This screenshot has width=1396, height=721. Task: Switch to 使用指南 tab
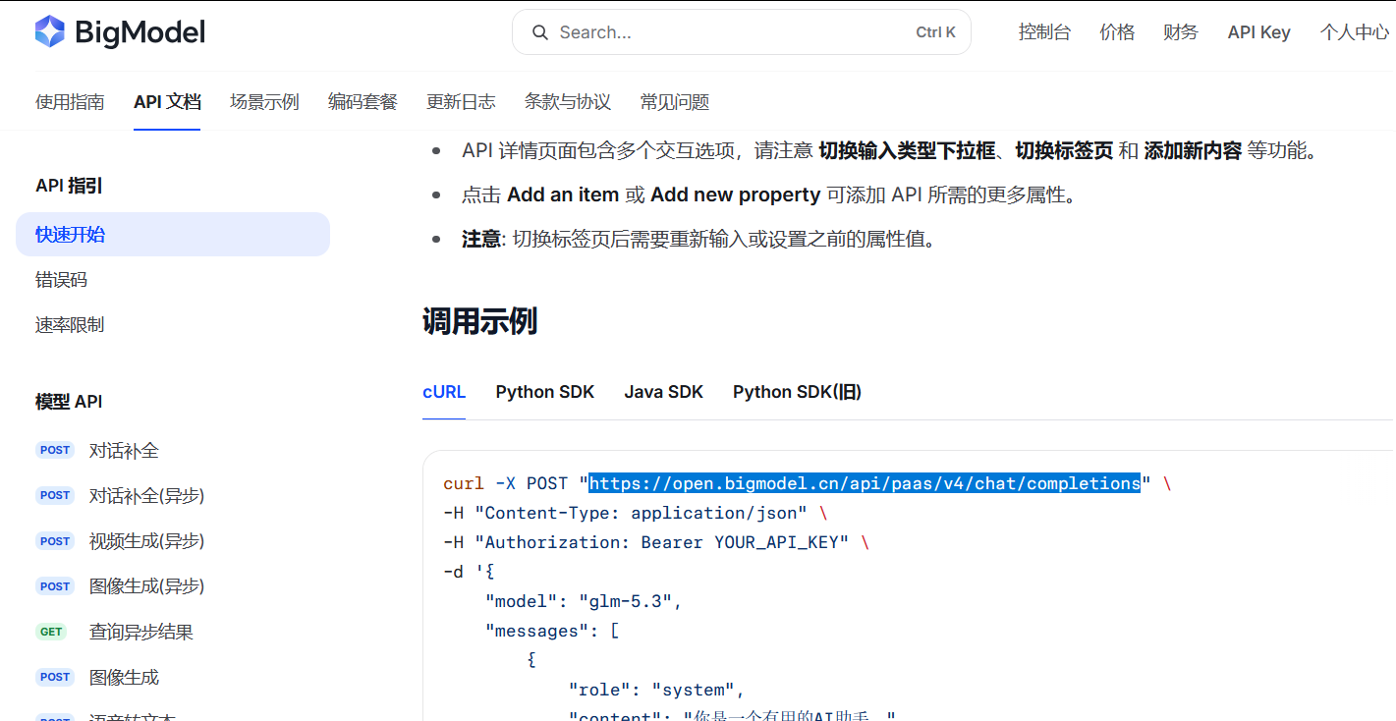[x=70, y=101]
